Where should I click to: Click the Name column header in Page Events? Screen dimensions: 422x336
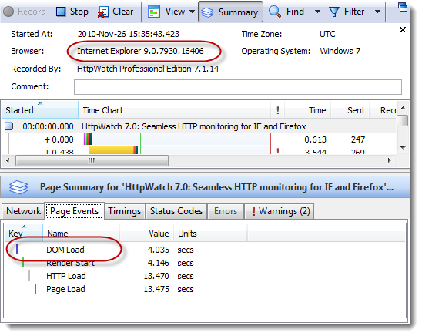pyautogui.click(x=81, y=234)
